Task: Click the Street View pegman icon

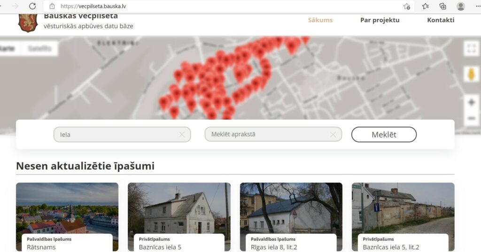Action: 471,74
